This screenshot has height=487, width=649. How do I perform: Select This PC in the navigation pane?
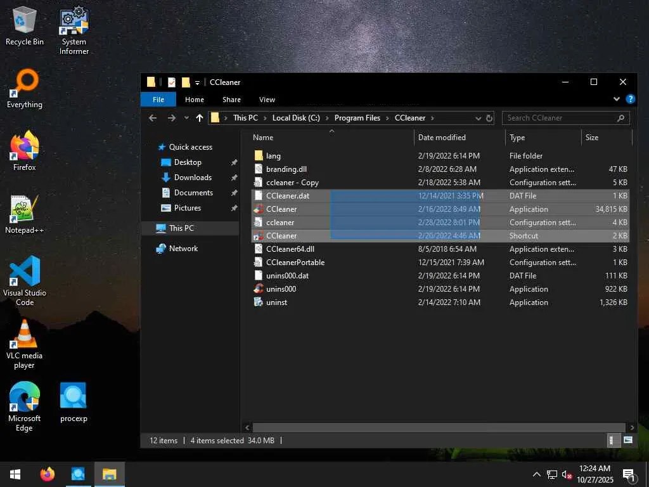pos(181,228)
